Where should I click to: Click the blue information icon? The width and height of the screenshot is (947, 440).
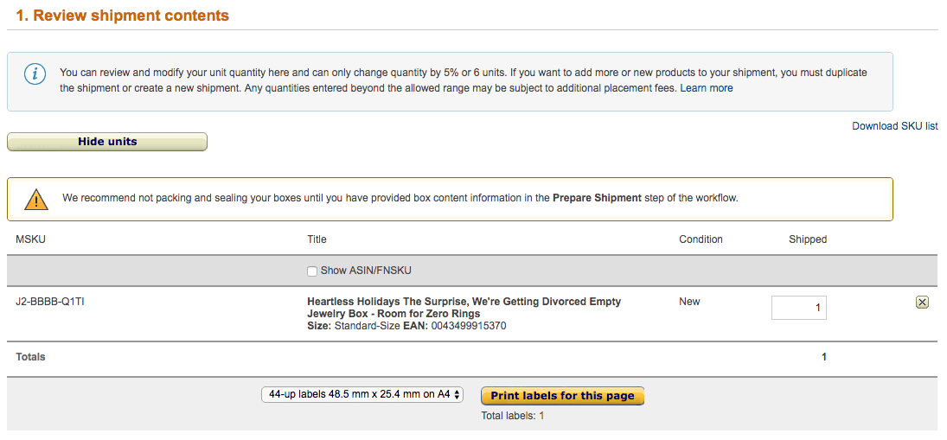point(35,74)
